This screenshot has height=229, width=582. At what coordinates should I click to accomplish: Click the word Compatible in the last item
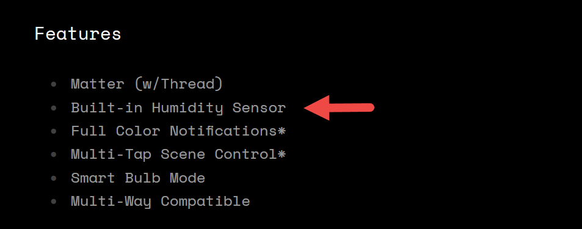click(205, 202)
